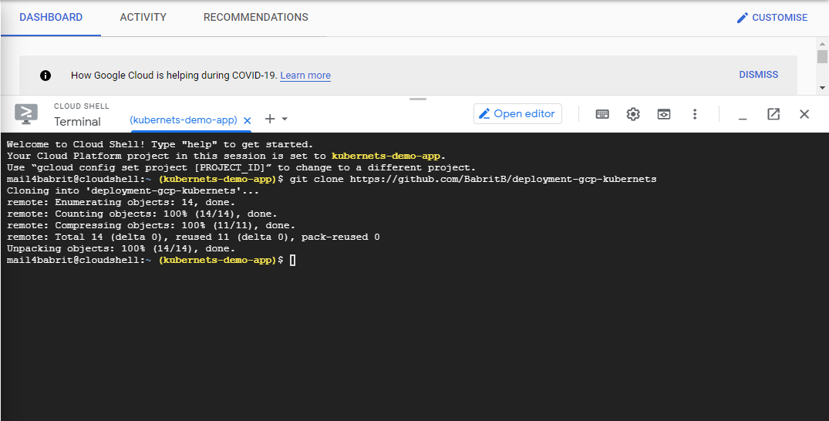Expand the new session dropdown arrow

pyautogui.click(x=285, y=119)
